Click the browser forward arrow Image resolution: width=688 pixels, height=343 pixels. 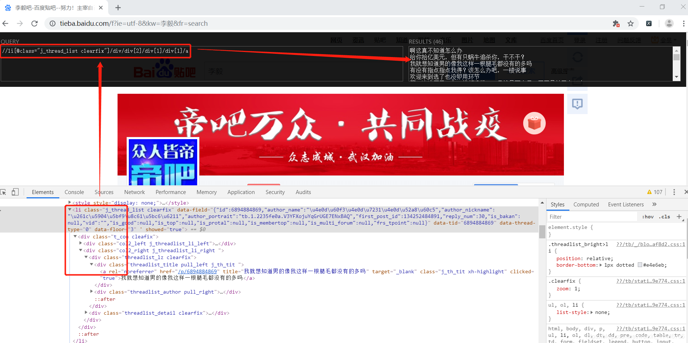[20, 24]
